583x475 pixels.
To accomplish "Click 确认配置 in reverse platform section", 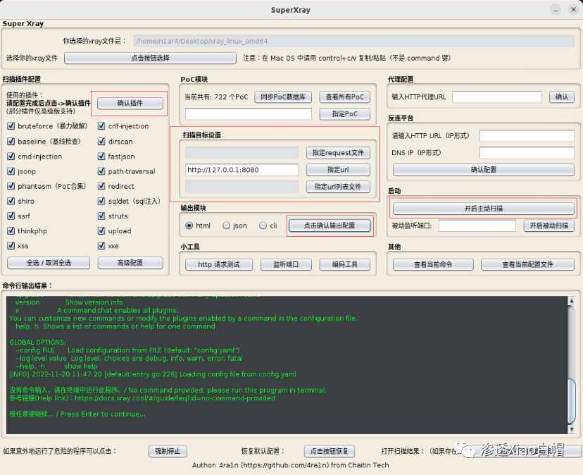I will tap(483, 170).
